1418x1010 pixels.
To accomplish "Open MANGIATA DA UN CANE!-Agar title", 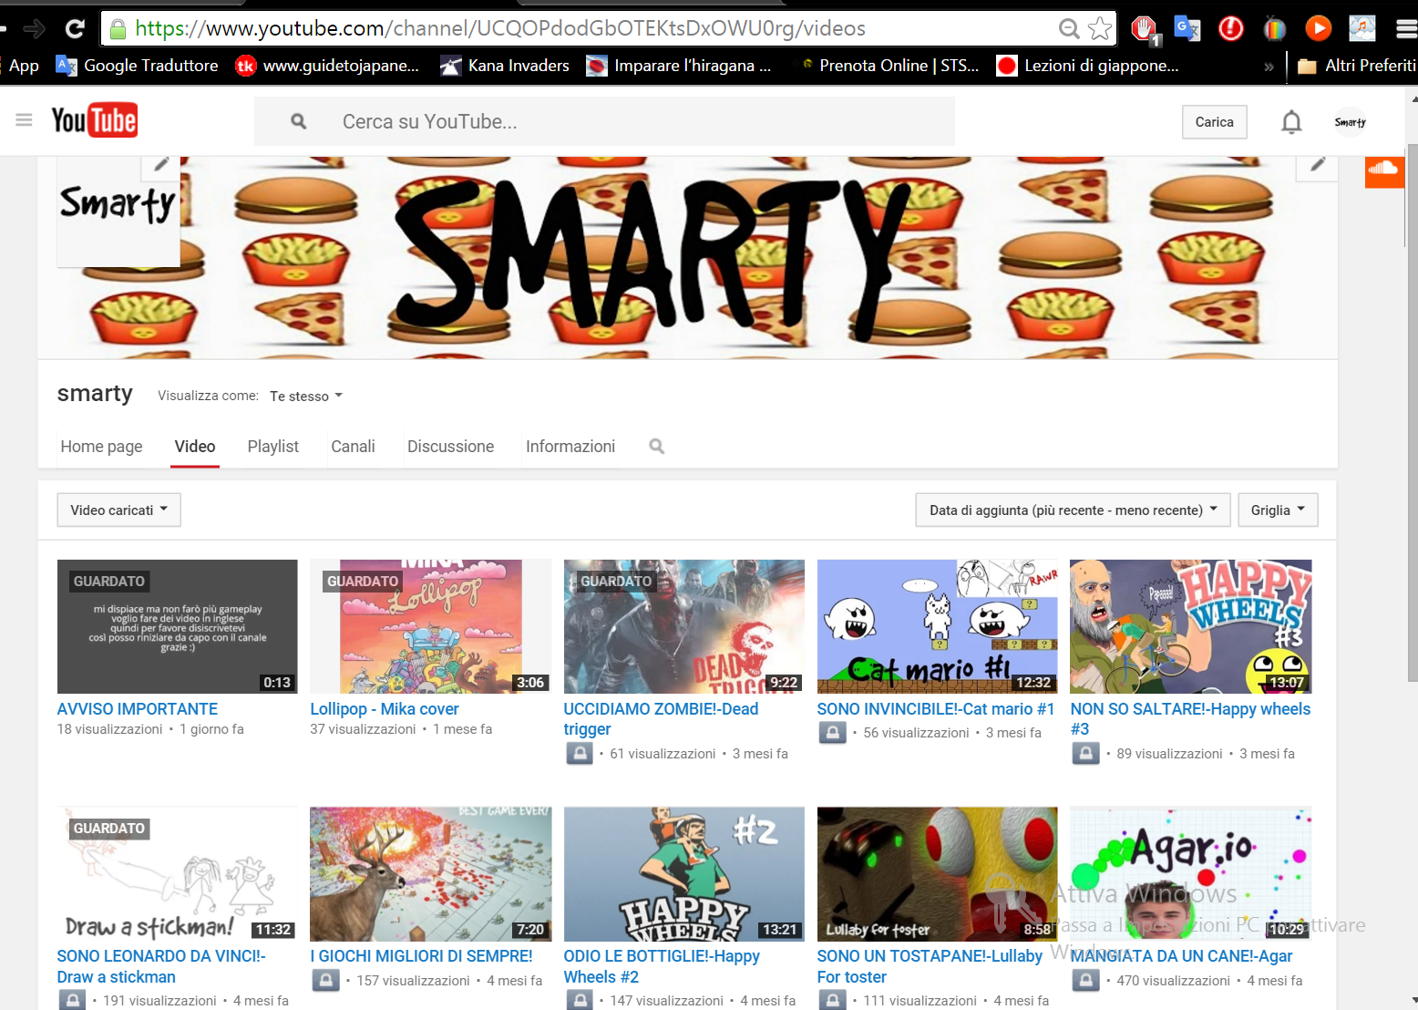I will point(1181,956).
